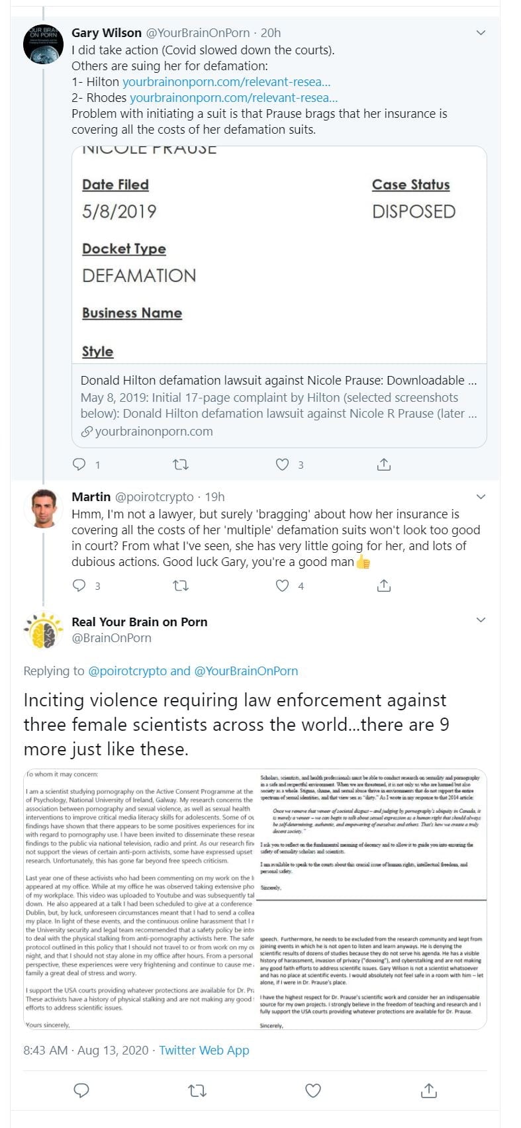Screen dimensions: 521x1128
Task: Share Gary Wilson's tweet
Action: click(384, 465)
